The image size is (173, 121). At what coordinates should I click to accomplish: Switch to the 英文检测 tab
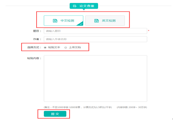tap(105, 20)
